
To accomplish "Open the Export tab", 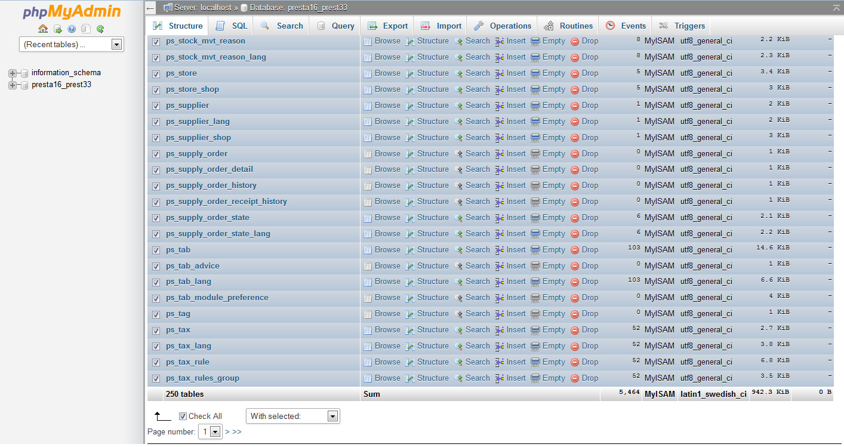I will pyautogui.click(x=388, y=26).
